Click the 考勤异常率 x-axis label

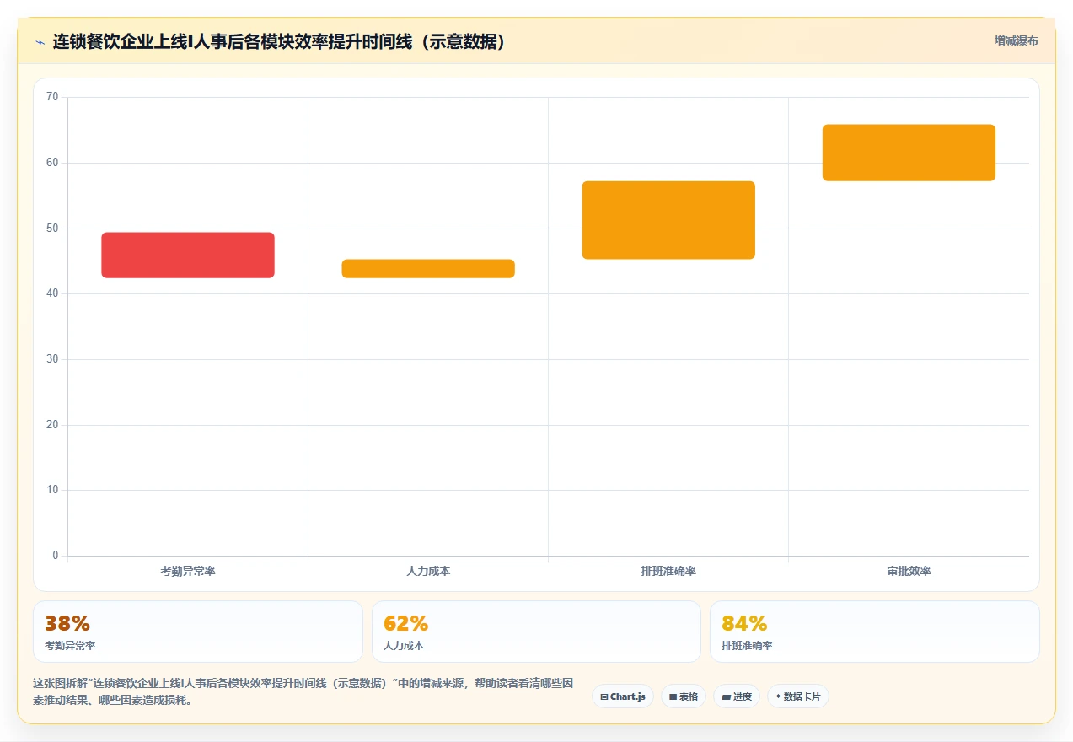pyautogui.click(x=188, y=571)
